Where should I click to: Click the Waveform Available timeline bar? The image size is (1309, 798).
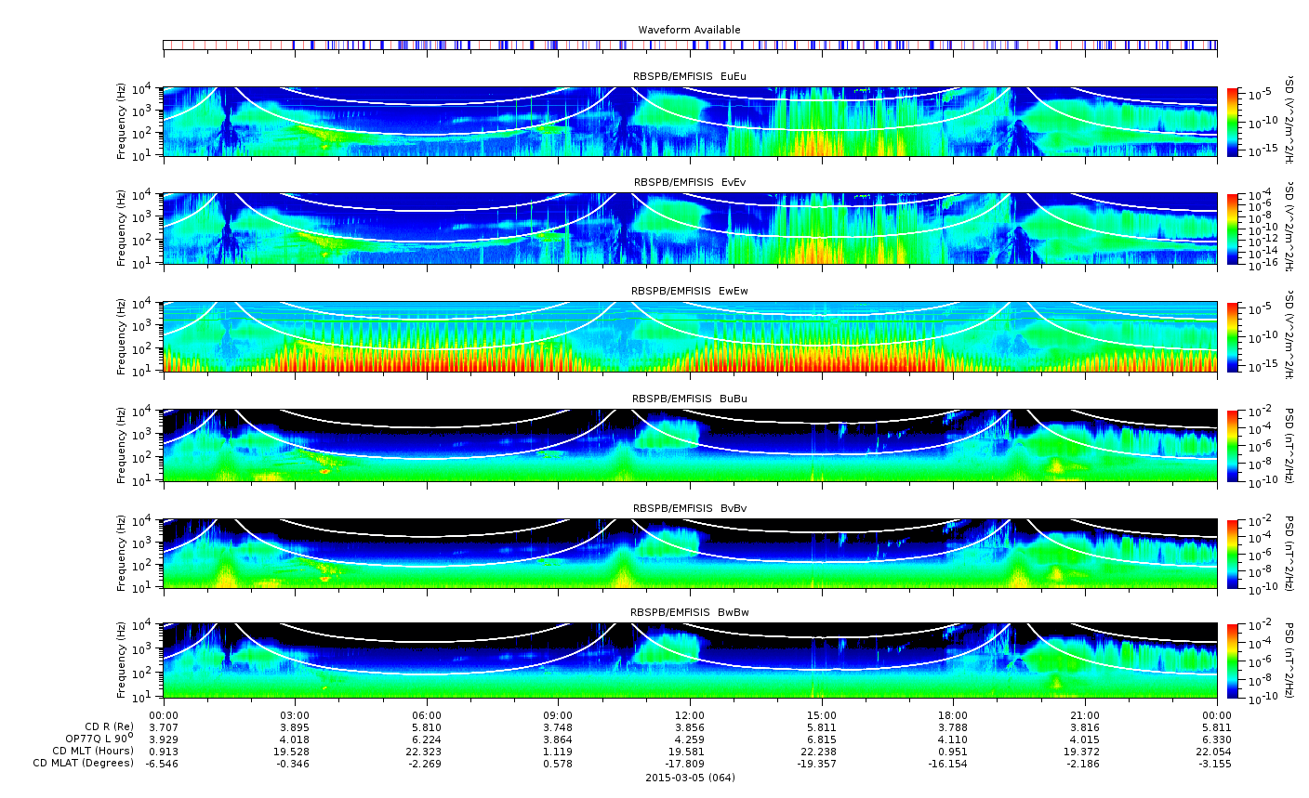coord(690,45)
